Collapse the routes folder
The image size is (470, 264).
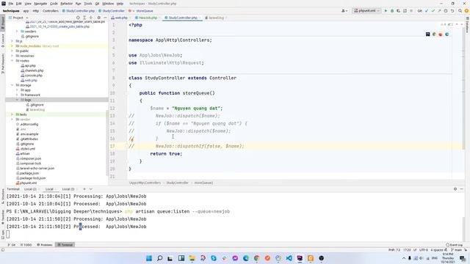click(x=12, y=61)
